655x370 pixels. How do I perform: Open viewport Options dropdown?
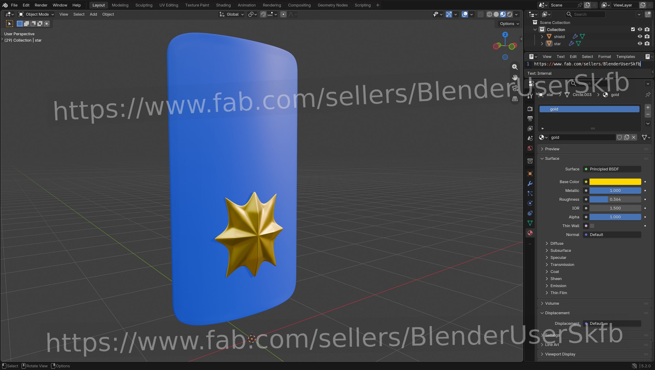(x=509, y=24)
